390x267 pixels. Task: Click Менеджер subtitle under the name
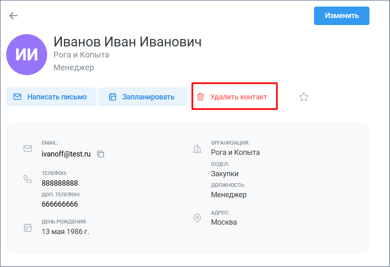[x=74, y=67]
